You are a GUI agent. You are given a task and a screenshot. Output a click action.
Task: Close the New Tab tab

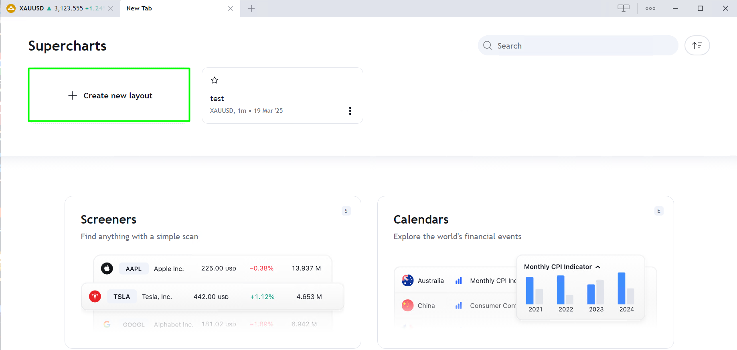click(x=231, y=8)
